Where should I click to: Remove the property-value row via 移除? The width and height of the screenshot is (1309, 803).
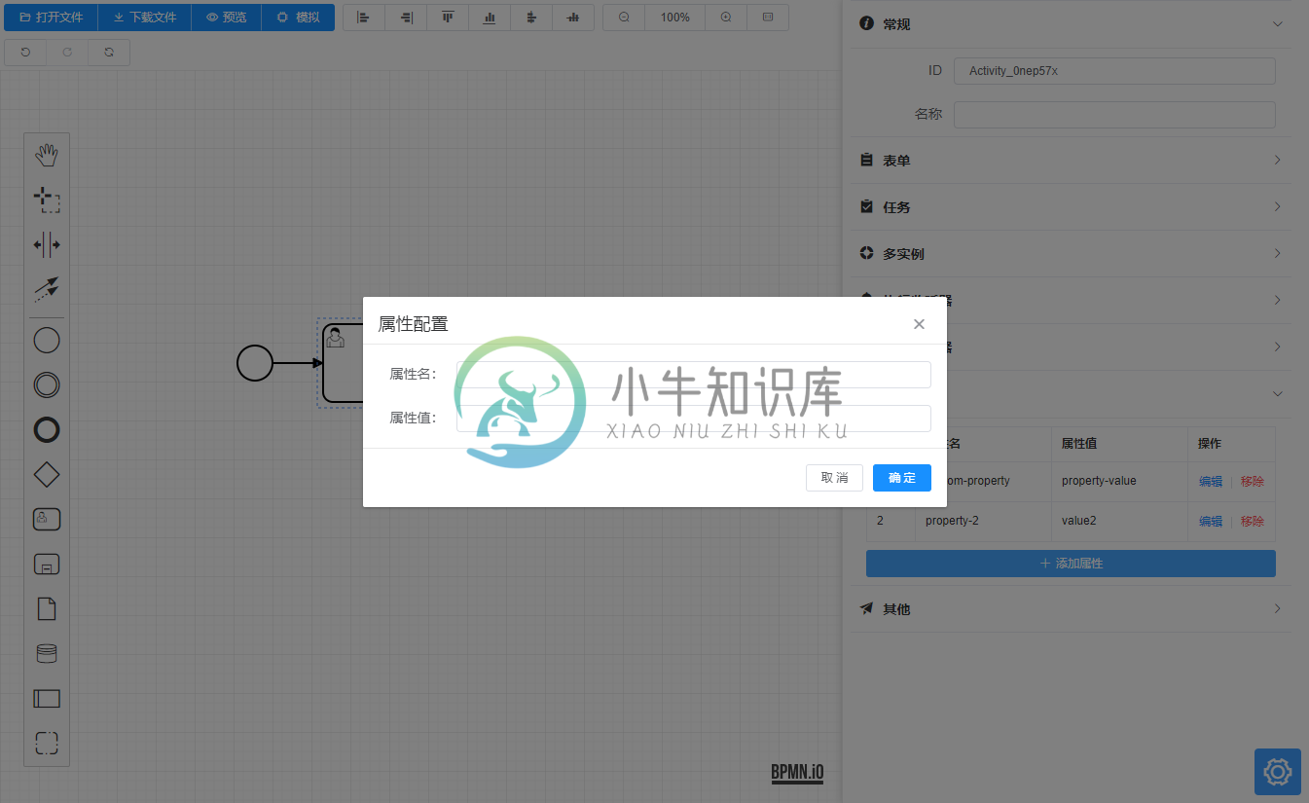[1253, 481]
